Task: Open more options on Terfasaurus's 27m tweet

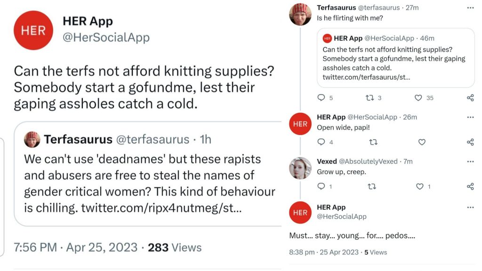Action: (470, 8)
